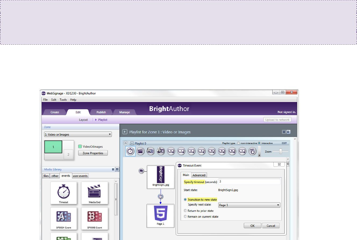The image size is (357, 240).
Task: Show Media Library as a list
Action: (x=113, y=169)
